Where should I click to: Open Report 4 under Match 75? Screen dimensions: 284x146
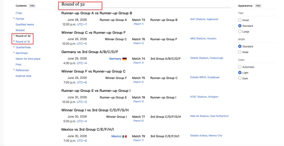coord(139,82)
